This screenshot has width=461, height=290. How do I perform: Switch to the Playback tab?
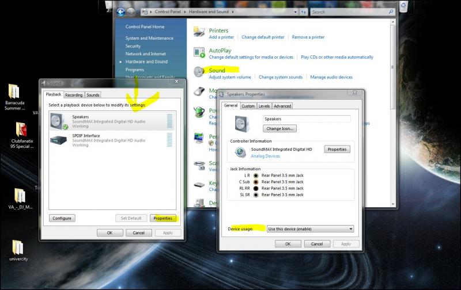[x=54, y=94]
